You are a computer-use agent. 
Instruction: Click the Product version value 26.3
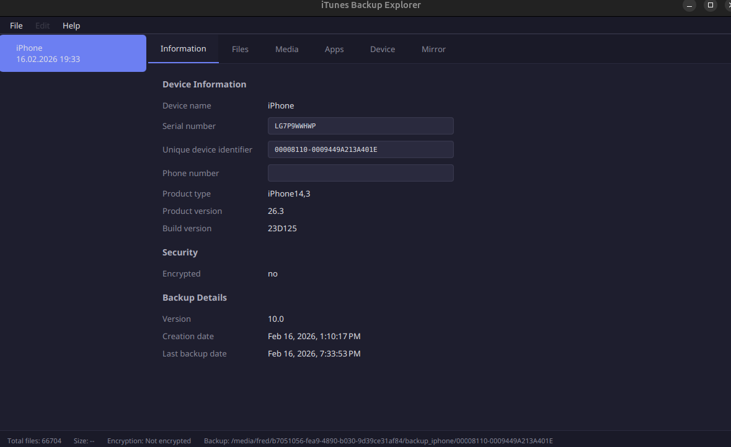tap(275, 211)
